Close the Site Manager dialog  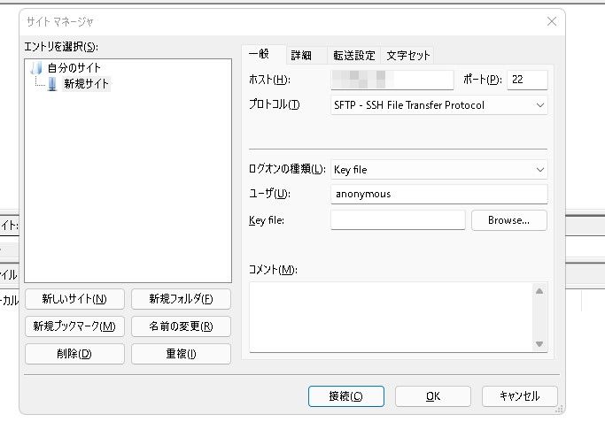pyautogui.click(x=551, y=21)
